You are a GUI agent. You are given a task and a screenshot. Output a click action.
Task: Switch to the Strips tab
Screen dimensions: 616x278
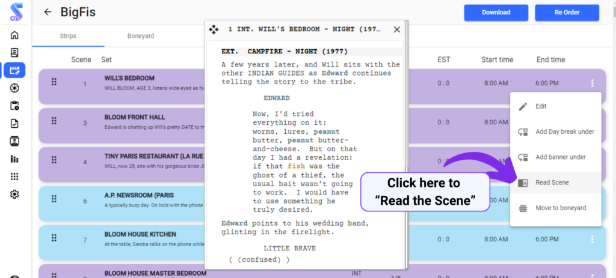[x=68, y=36]
